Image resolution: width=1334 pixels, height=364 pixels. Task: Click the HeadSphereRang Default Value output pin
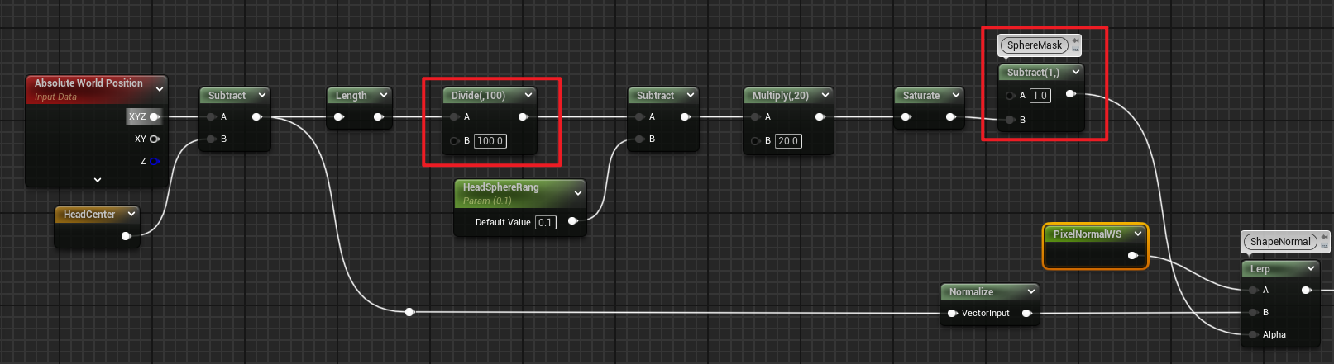(572, 221)
